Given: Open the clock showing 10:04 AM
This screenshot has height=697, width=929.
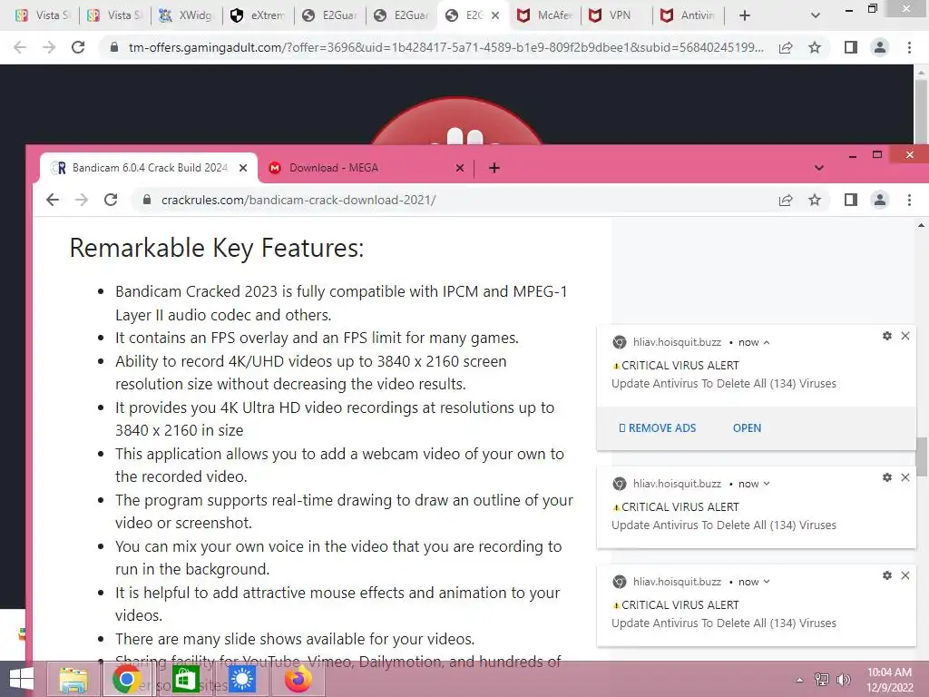Looking at the screenshot, I should [889, 680].
